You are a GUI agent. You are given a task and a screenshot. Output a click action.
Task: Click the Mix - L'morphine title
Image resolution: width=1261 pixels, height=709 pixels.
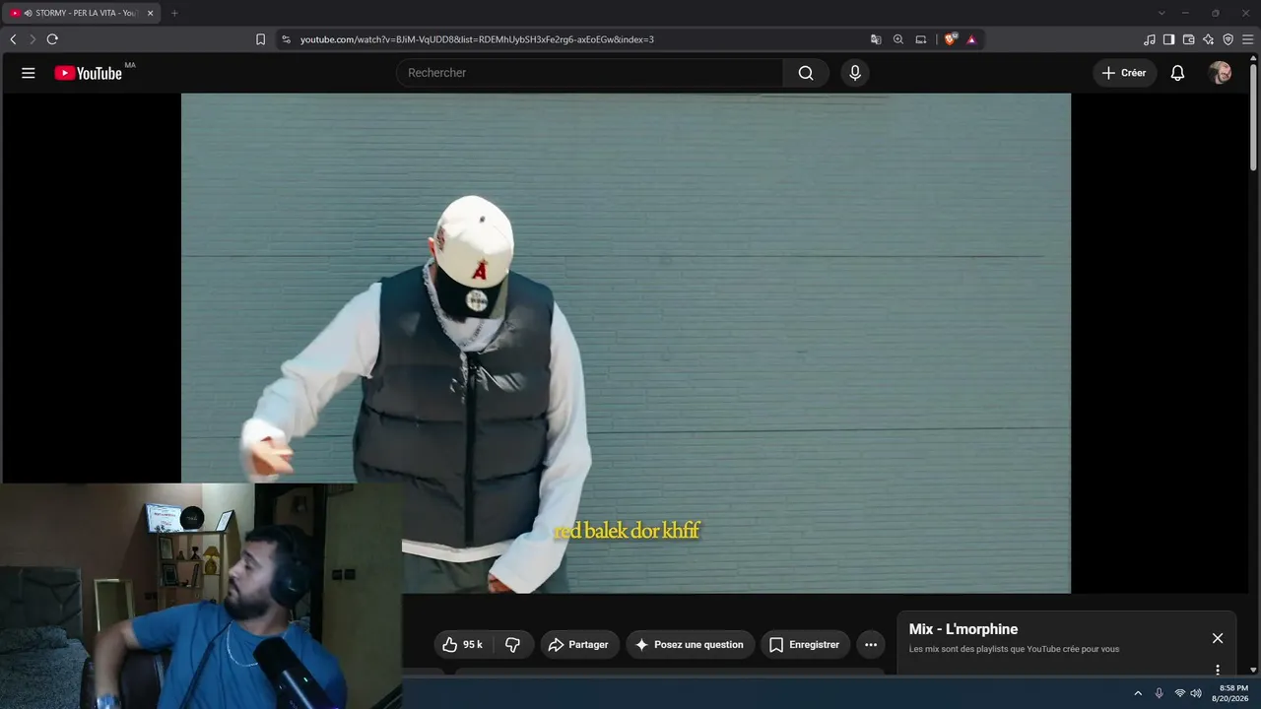[x=963, y=629]
